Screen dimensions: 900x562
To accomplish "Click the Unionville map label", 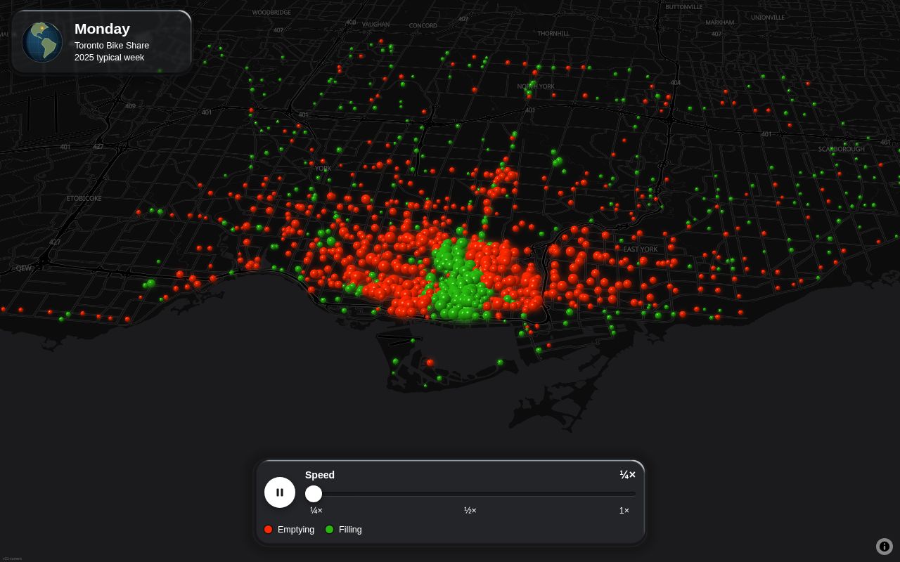I will tap(768, 18).
